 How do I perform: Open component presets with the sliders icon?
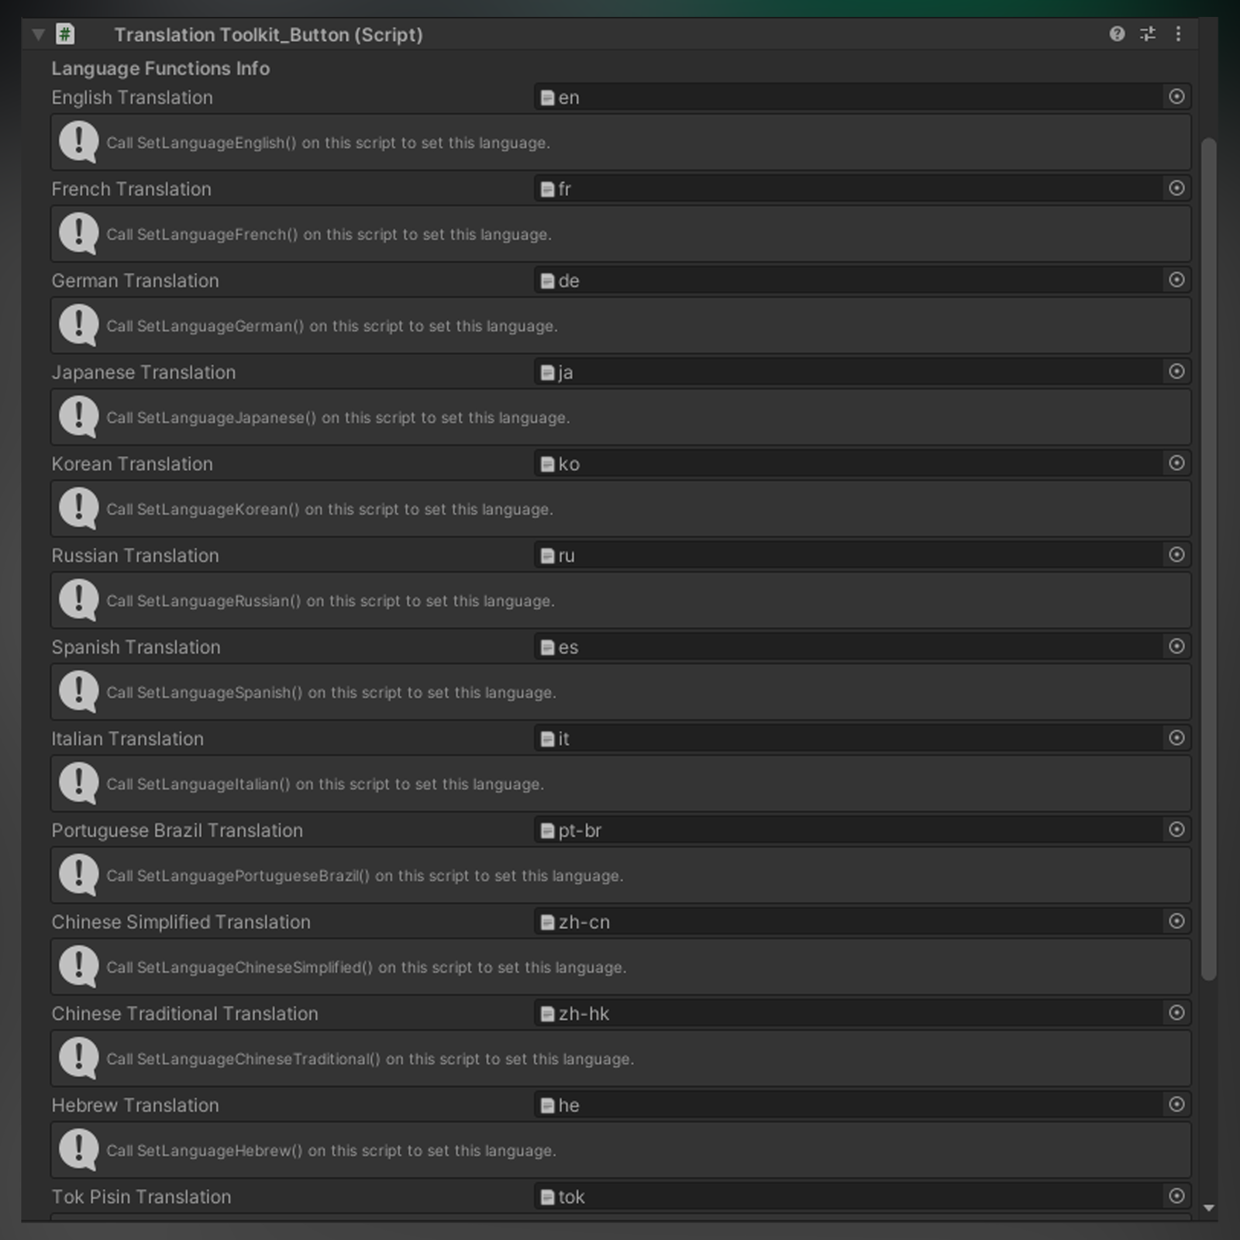pos(1148,34)
